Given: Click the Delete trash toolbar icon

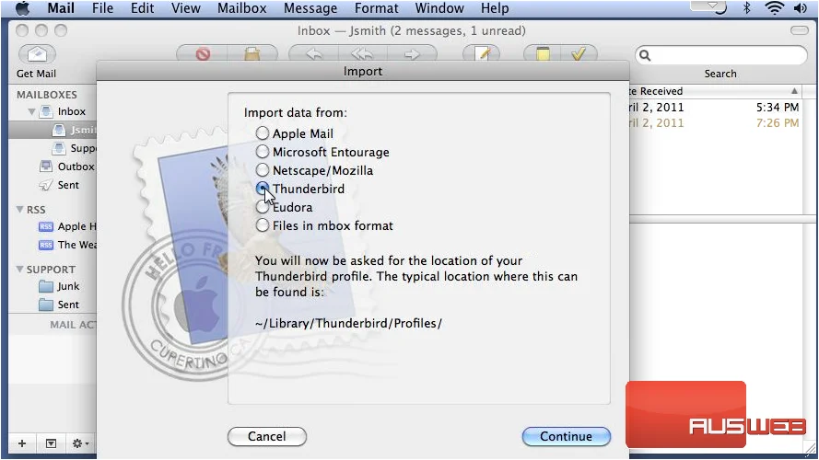Looking at the screenshot, I should pos(203,54).
